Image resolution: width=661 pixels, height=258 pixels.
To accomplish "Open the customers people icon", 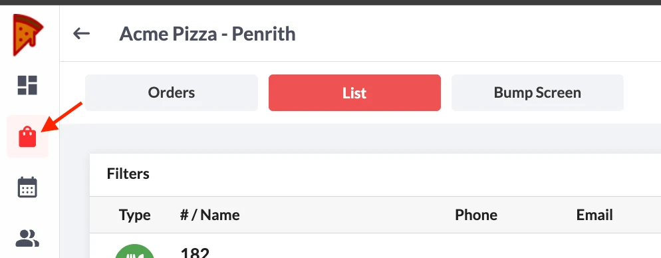I will tap(27, 238).
